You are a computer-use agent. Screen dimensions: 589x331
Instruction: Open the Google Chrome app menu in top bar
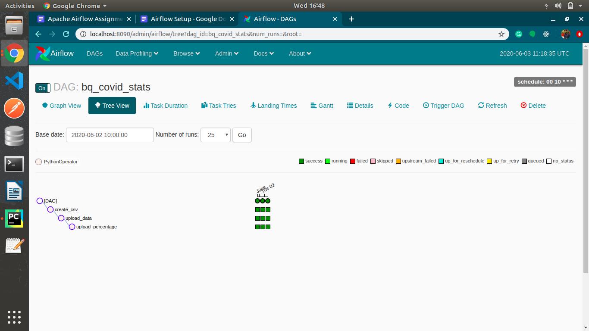pyautogui.click(x=75, y=6)
